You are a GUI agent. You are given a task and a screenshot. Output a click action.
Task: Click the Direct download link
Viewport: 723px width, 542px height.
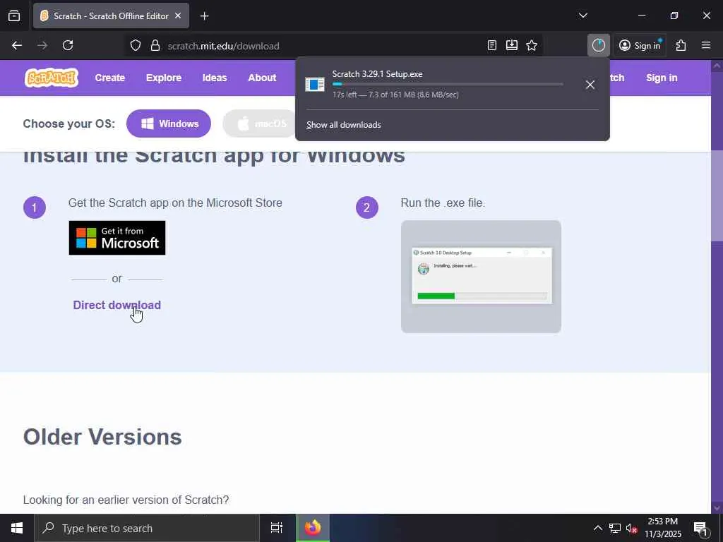[117, 305]
